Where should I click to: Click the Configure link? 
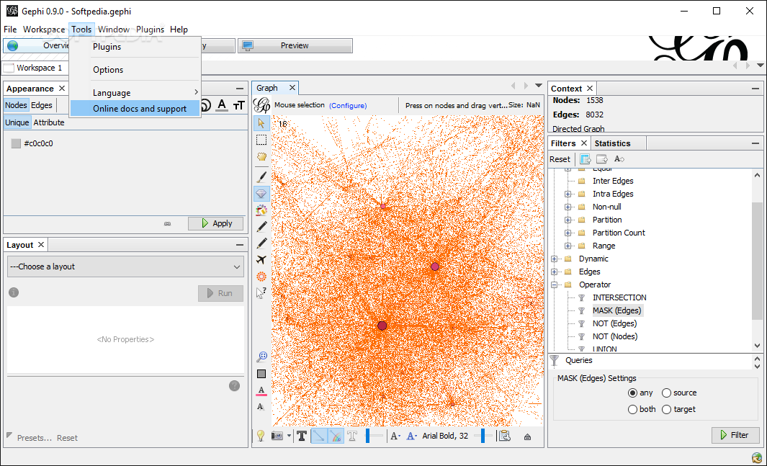(x=348, y=105)
